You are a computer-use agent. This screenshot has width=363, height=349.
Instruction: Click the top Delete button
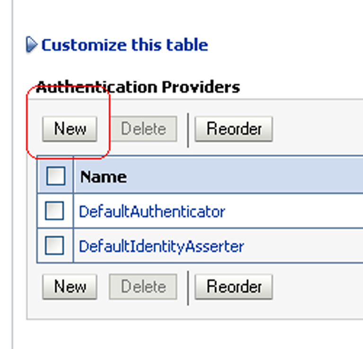point(143,129)
